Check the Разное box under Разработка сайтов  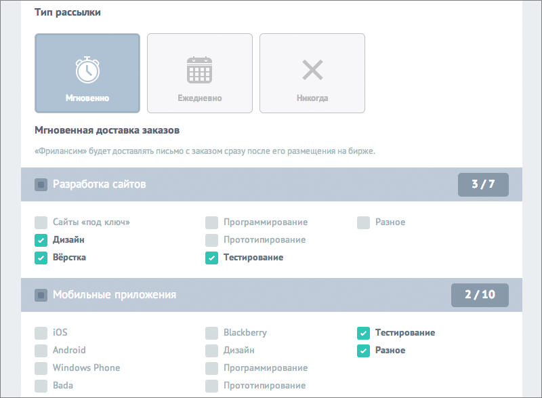pos(363,222)
